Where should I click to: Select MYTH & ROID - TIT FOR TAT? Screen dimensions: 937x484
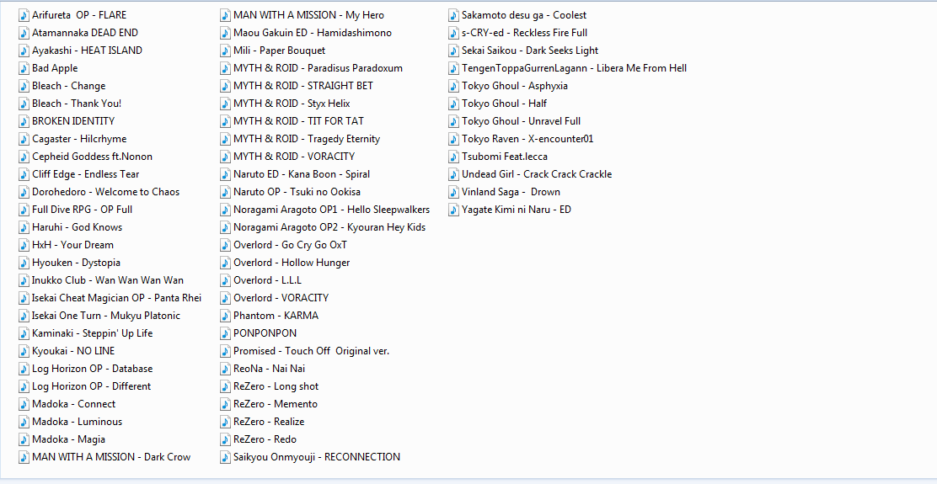click(x=299, y=121)
